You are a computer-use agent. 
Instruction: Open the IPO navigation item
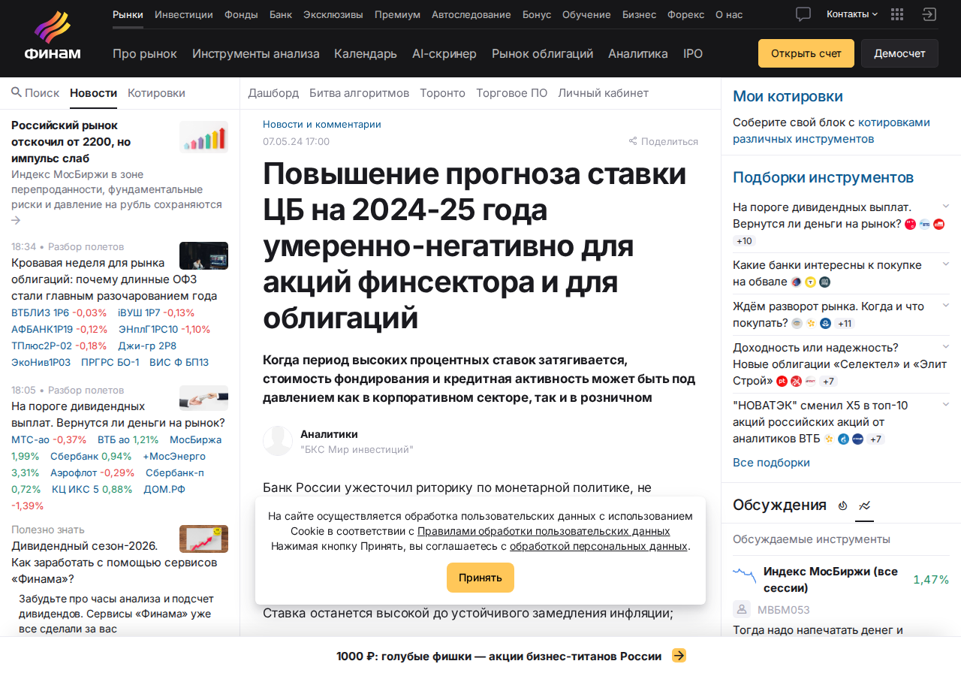coord(693,53)
